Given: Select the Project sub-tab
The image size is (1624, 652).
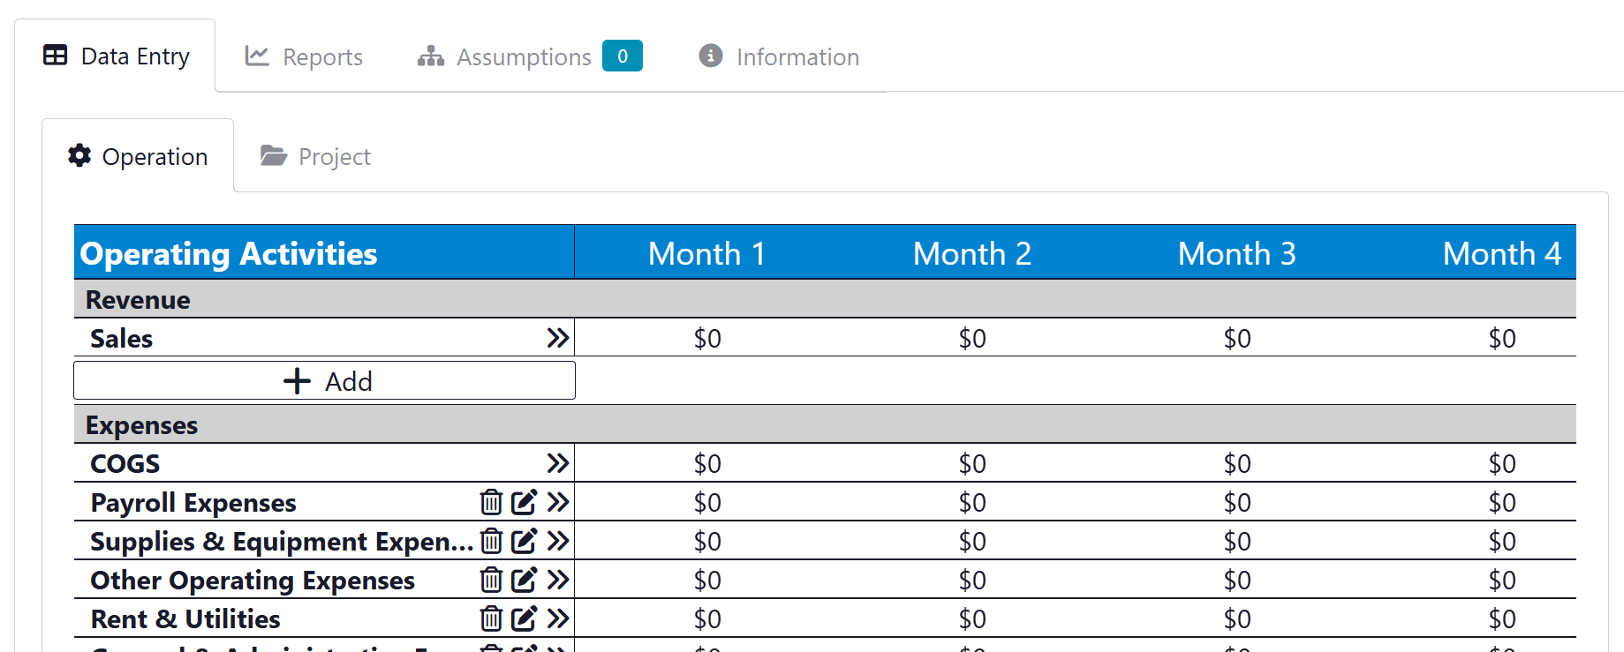Looking at the screenshot, I should 315,156.
